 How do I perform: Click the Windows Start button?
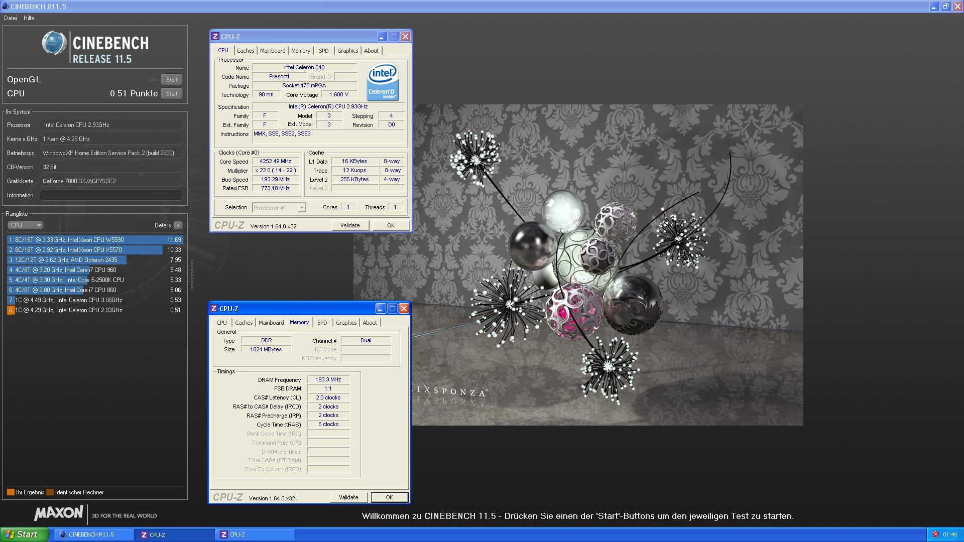25,534
